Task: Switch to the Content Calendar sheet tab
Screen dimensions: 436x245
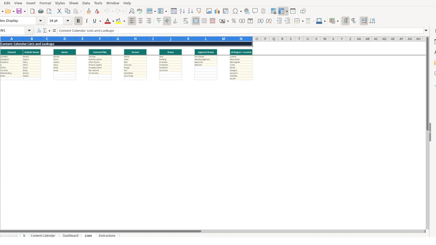Action: [x=43, y=236]
